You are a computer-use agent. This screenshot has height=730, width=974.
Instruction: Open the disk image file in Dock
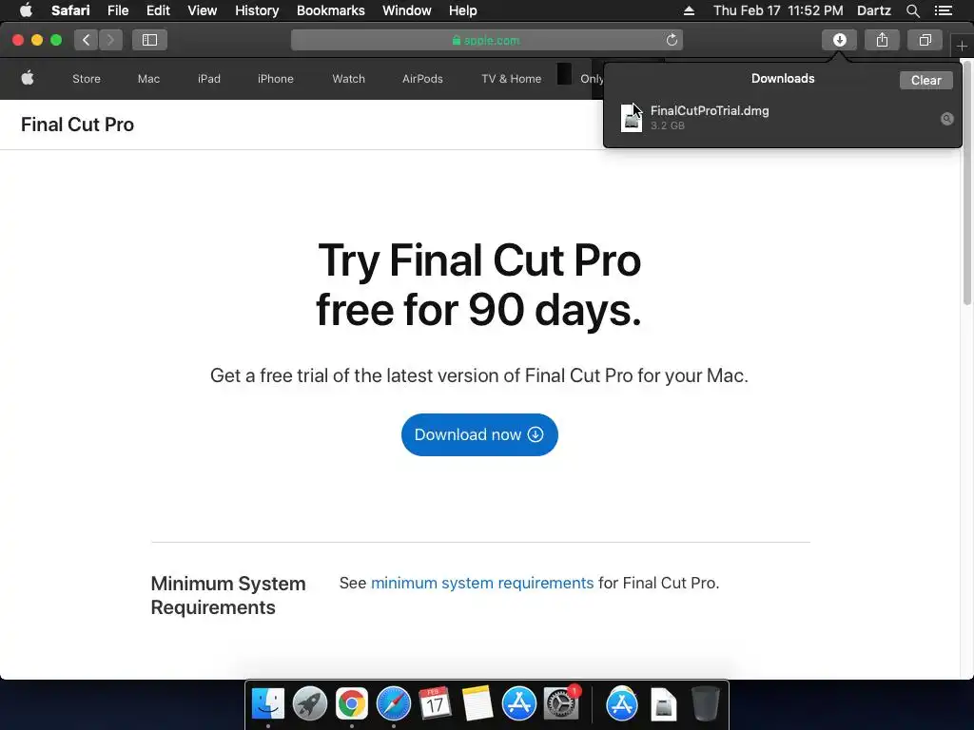pyautogui.click(x=663, y=704)
